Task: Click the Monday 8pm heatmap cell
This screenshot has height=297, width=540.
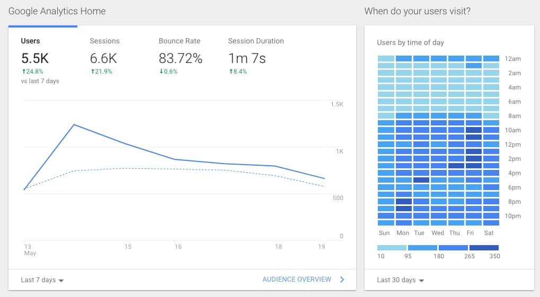Action: [404, 202]
